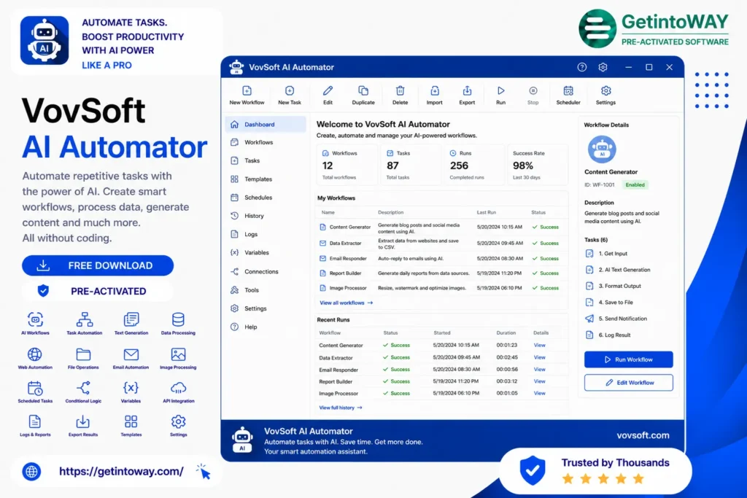This screenshot has height=498, width=747.
Task: Click the Enabled status badge
Action: point(635,184)
